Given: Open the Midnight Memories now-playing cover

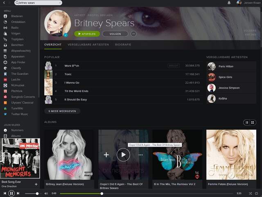Looking at the screenshot, I should pyautogui.click(x=20, y=158).
